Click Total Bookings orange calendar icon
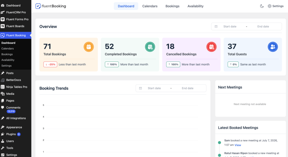Image resolution: width=288 pixels, height=157 pixels. tap(89, 47)
